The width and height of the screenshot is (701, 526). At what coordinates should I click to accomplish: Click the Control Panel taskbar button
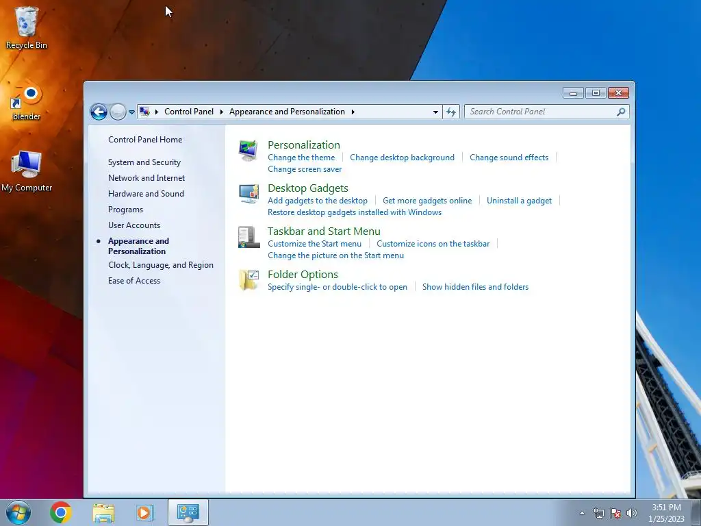click(188, 512)
